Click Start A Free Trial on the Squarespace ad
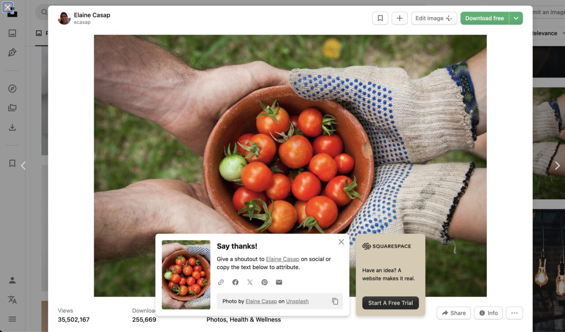Screen dimensions: 565x332 click(391, 303)
